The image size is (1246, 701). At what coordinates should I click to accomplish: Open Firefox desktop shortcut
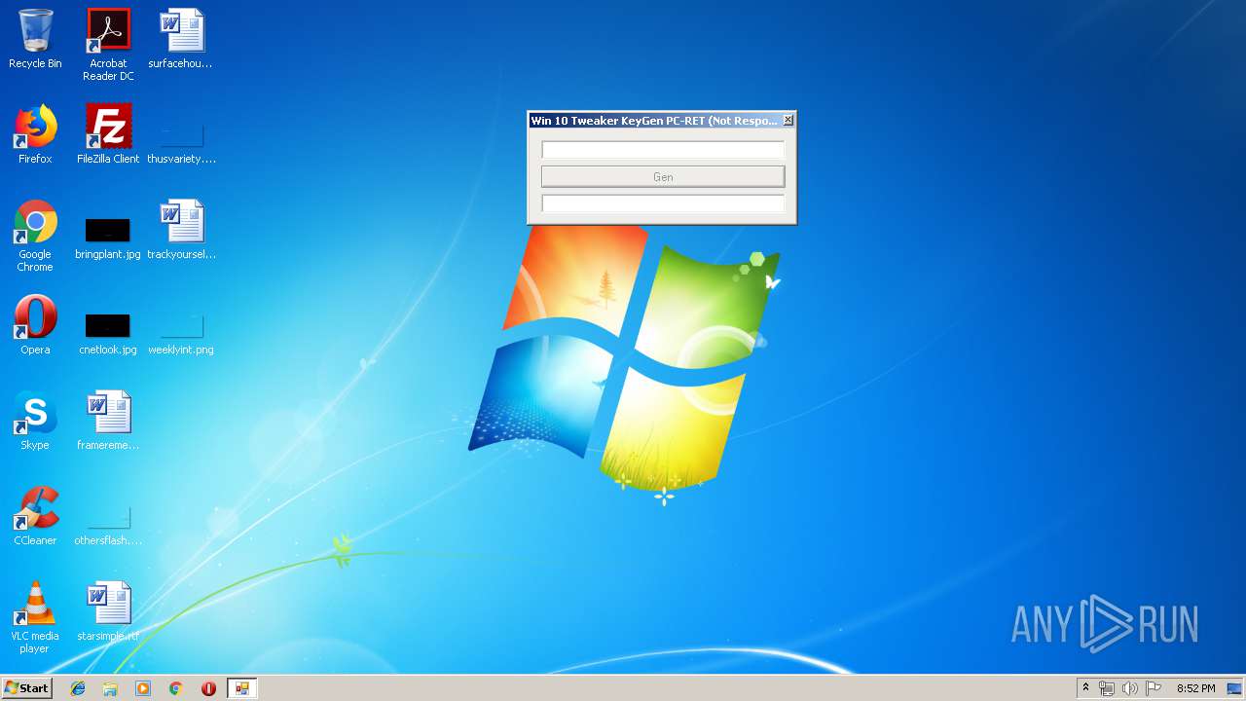tap(35, 134)
